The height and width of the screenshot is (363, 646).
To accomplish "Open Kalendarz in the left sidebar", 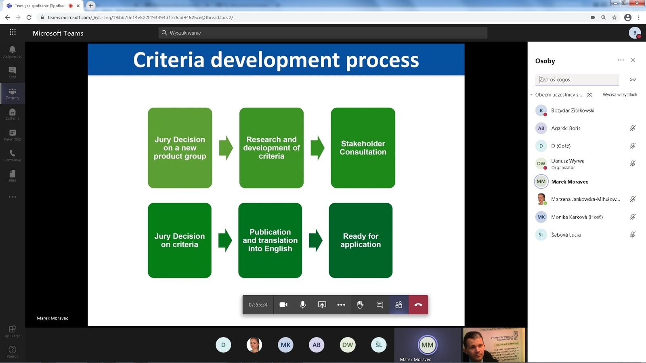I will pyautogui.click(x=13, y=135).
